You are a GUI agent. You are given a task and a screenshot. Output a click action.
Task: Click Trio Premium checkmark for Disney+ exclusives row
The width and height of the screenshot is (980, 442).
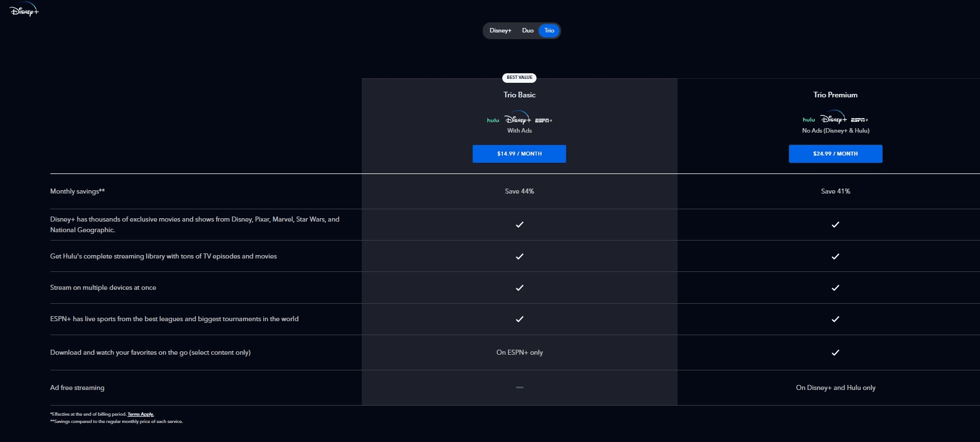pos(836,224)
